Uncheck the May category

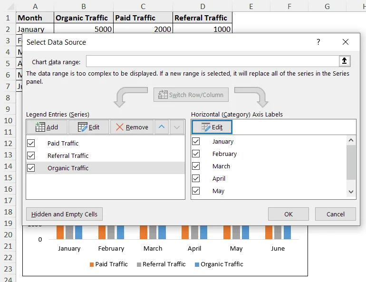[196, 191]
